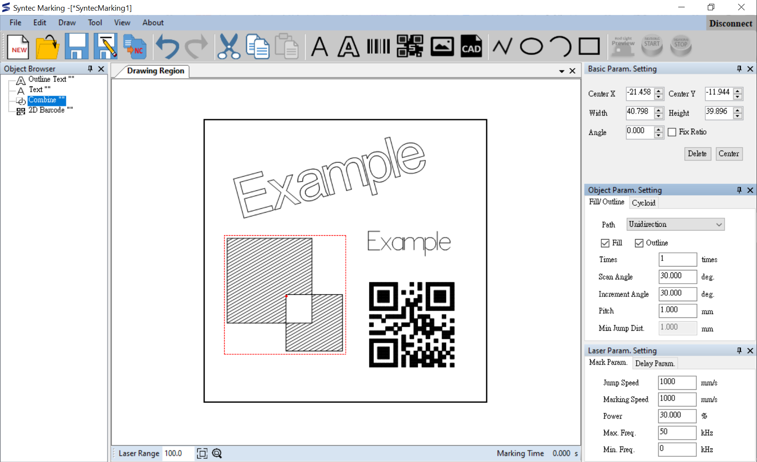The image size is (757, 462).
Task: Select the 2D Barcode tool
Action: 410,46
